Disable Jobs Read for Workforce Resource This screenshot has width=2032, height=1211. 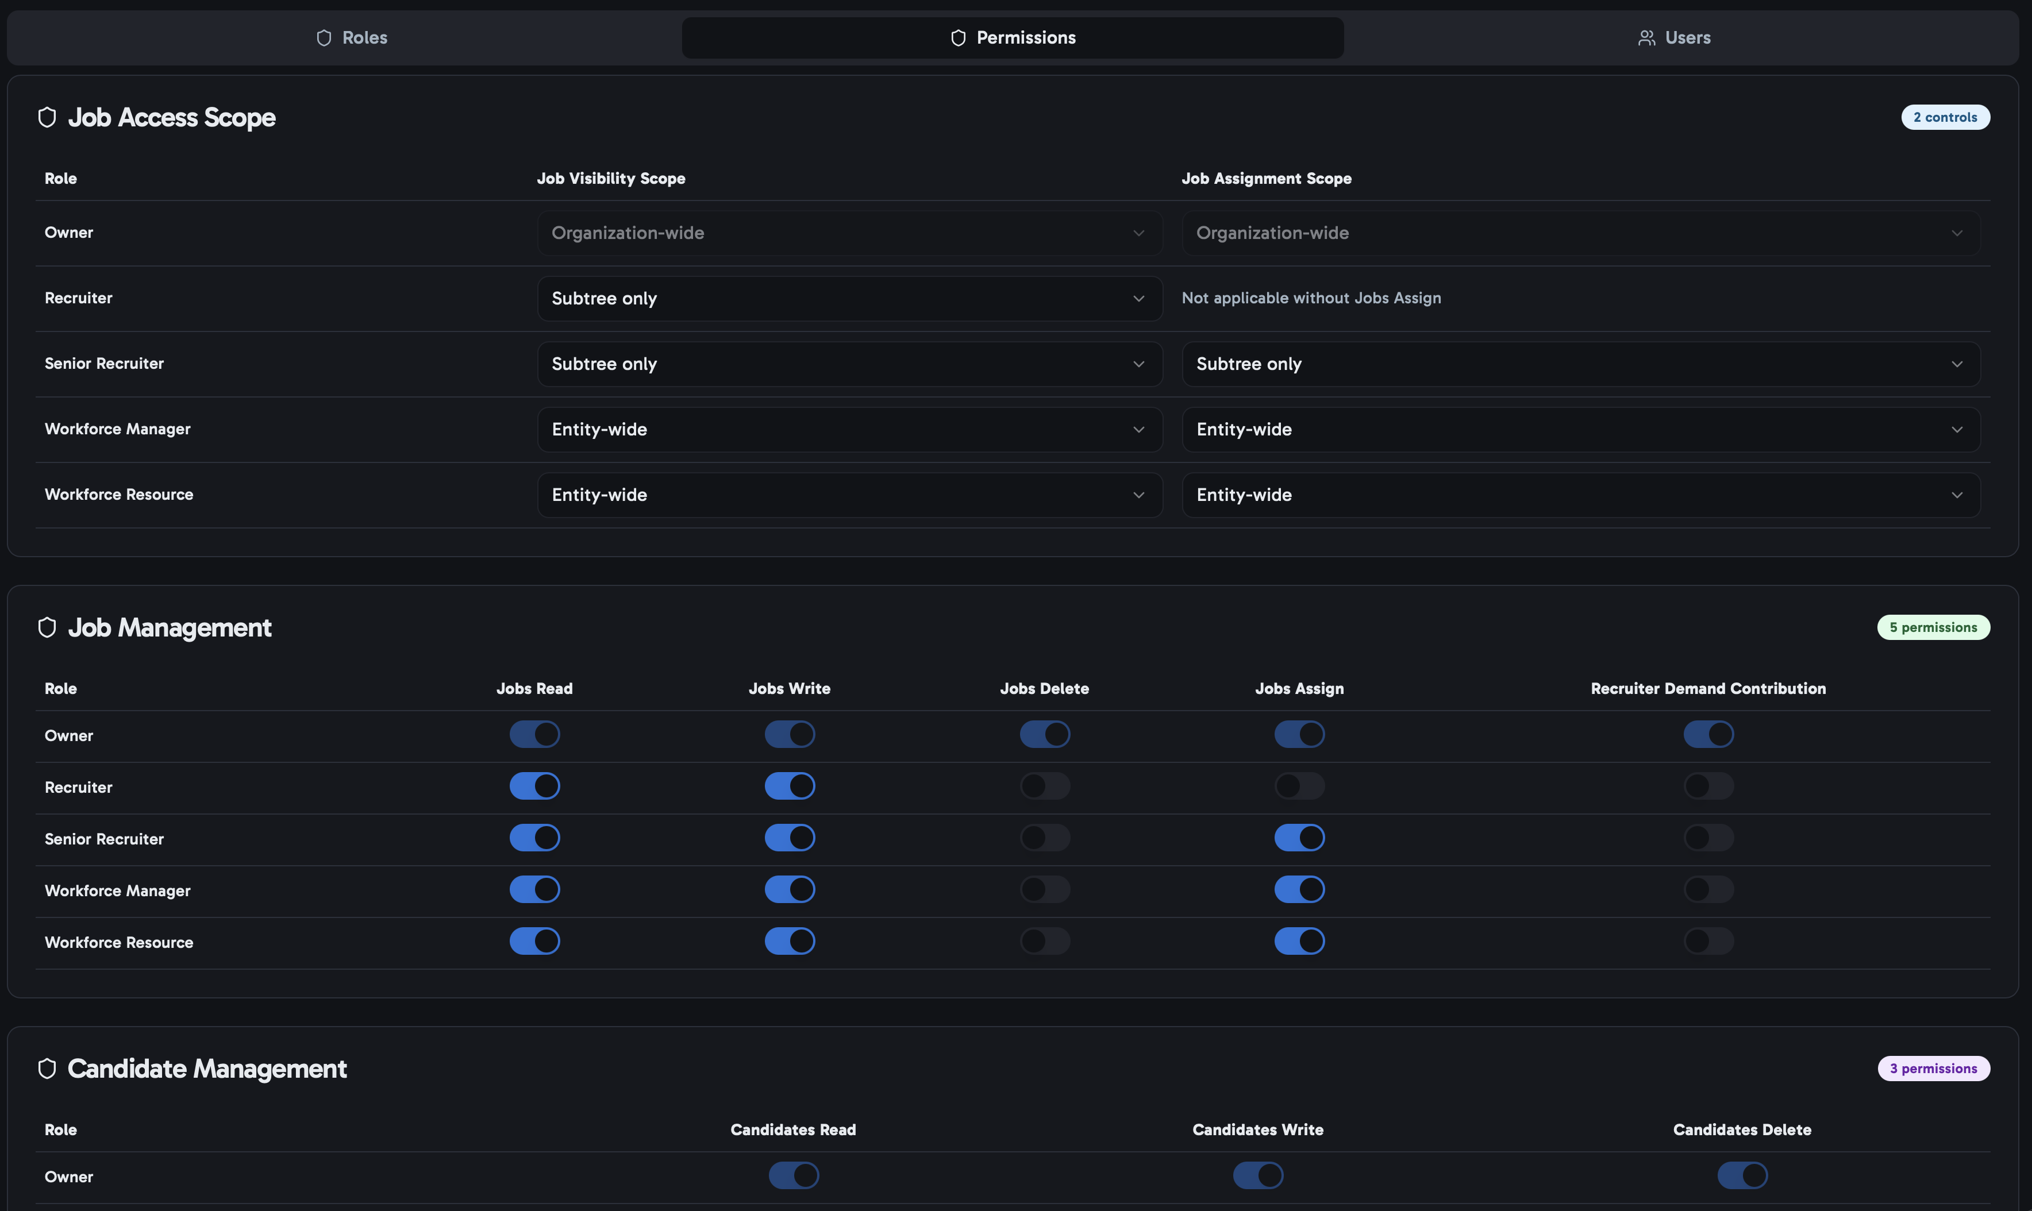click(534, 941)
